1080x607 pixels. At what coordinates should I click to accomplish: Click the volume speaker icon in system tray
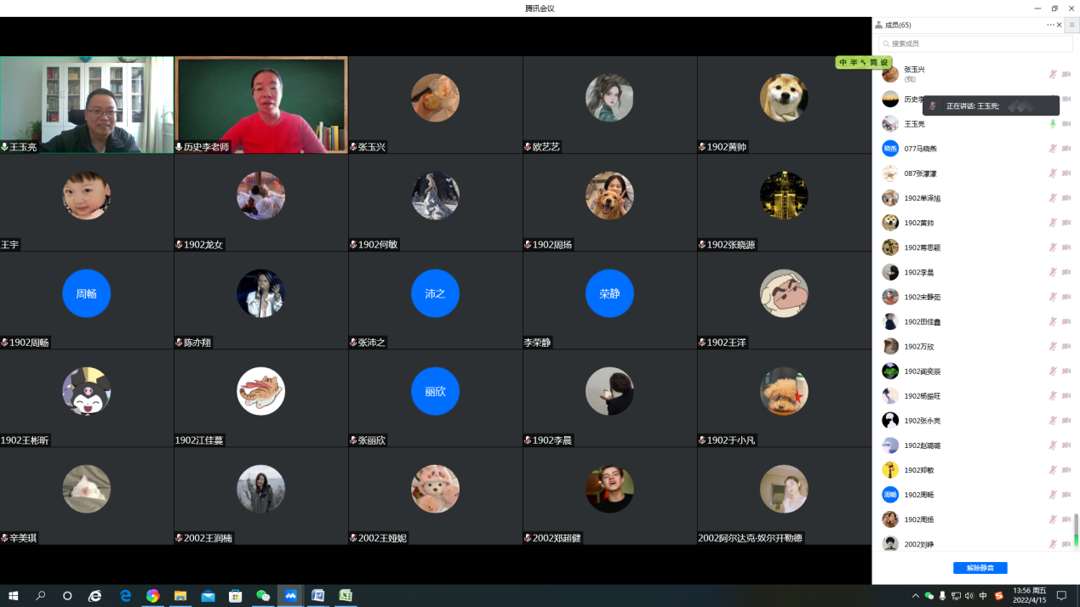click(969, 596)
